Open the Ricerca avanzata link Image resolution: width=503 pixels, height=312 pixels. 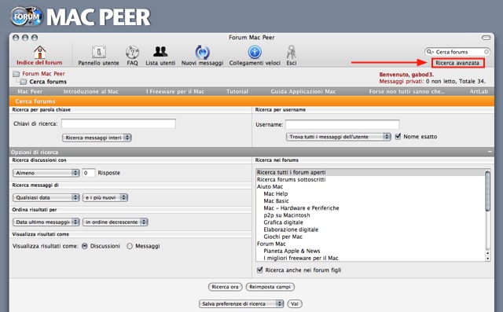tap(457, 63)
